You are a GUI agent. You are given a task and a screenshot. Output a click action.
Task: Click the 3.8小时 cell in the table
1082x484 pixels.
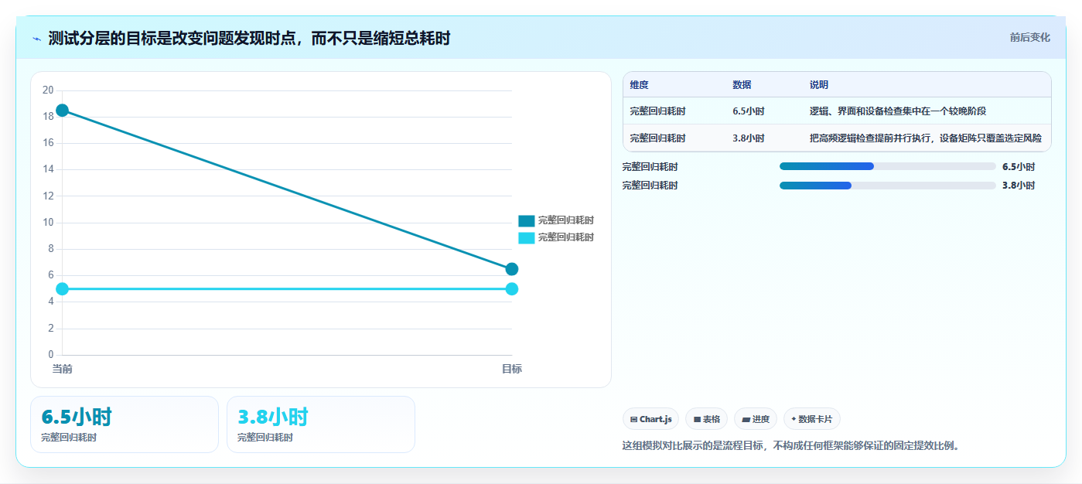pos(749,138)
